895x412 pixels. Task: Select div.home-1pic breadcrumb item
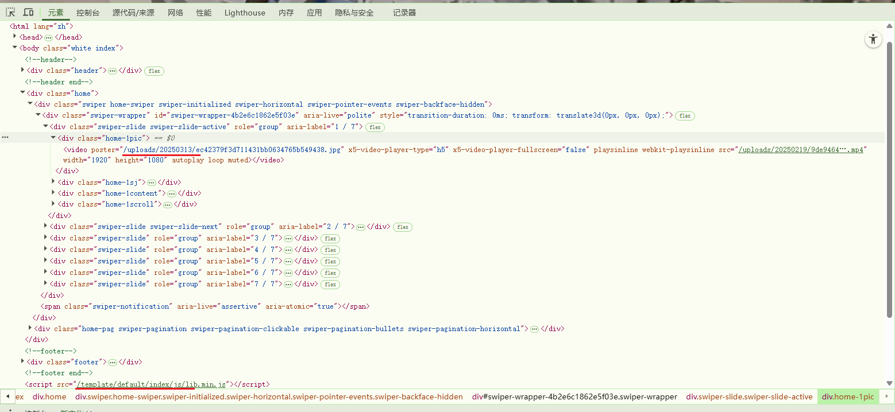(848, 397)
